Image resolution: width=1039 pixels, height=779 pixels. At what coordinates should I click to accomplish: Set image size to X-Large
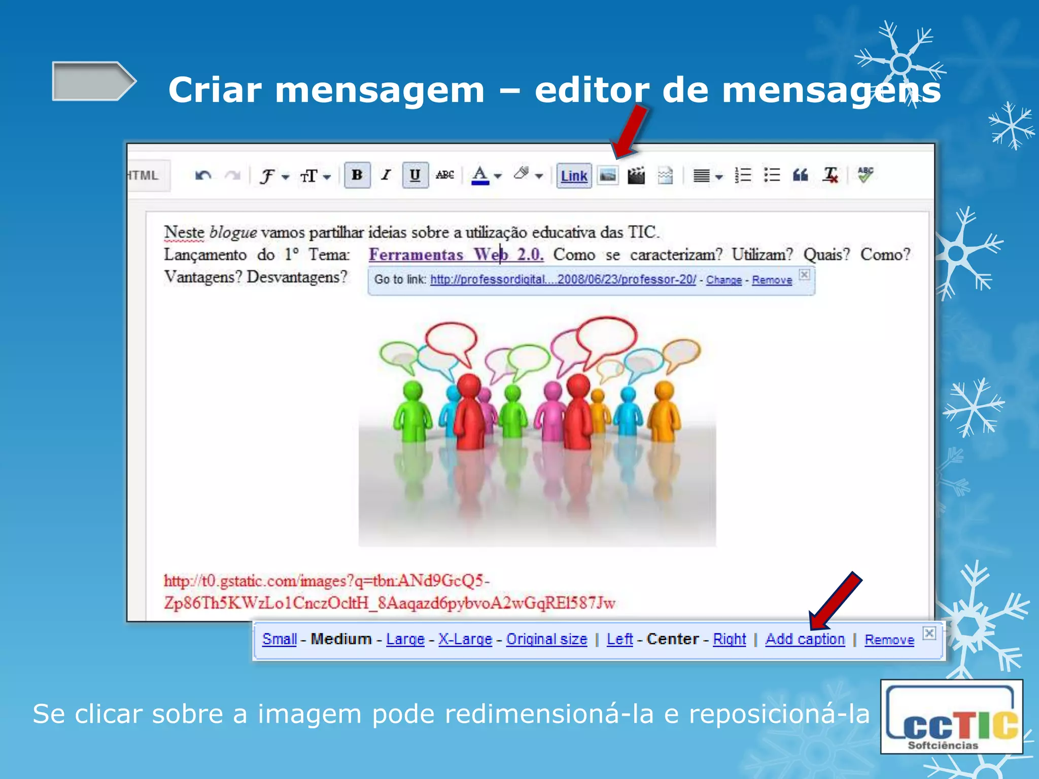[x=465, y=639]
